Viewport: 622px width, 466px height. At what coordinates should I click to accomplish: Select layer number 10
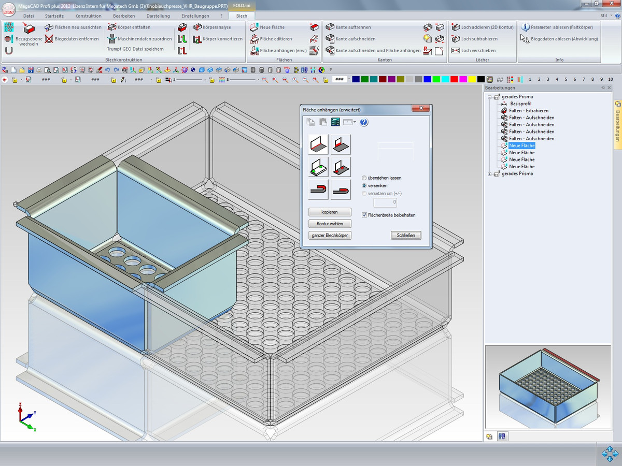point(610,79)
